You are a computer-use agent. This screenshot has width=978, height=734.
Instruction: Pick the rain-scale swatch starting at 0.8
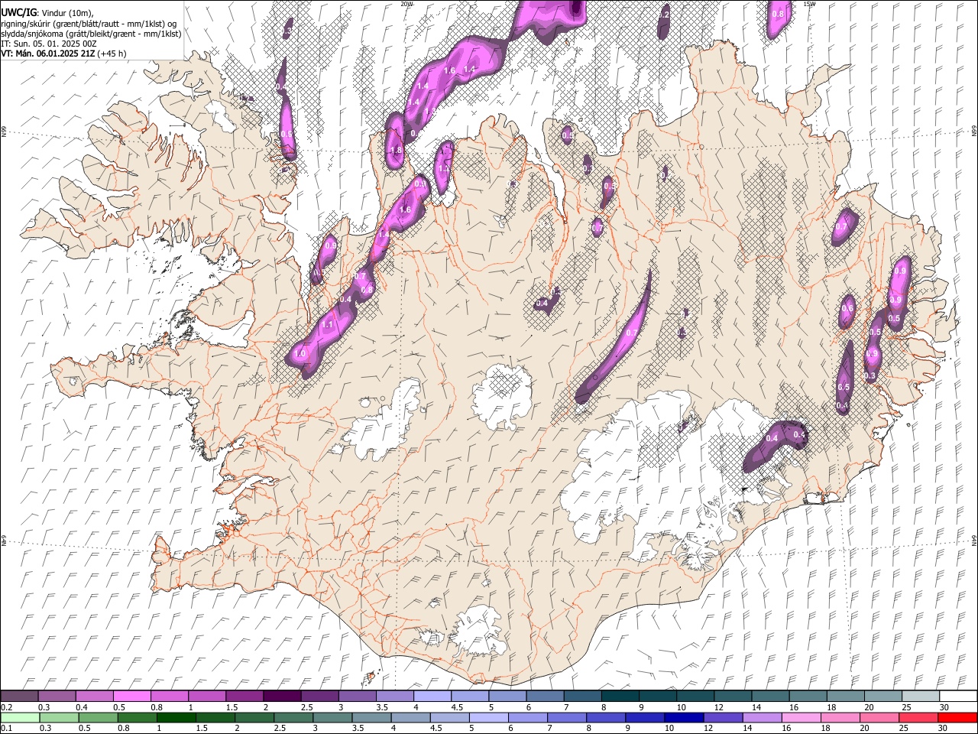pyautogui.click(x=137, y=717)
